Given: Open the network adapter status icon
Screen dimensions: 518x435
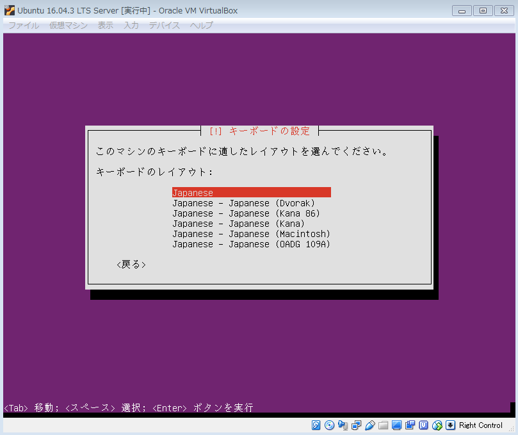Looking at the screenshot, I should pyautogui.click(x=357, y=425).
